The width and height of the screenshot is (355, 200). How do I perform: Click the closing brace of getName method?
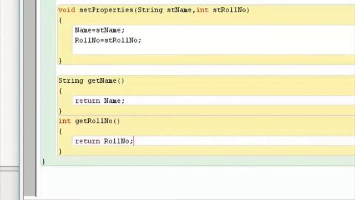60,111
